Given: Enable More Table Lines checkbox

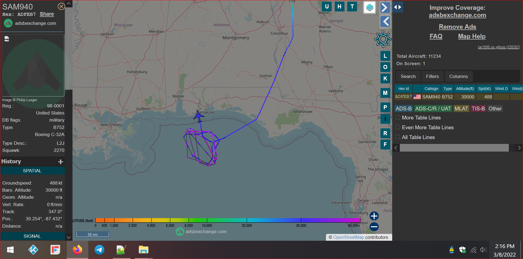Looking at the screenshot, I should [x=398, y=118].
